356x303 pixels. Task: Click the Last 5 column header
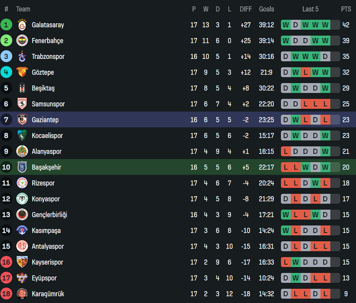pos(310,9)
